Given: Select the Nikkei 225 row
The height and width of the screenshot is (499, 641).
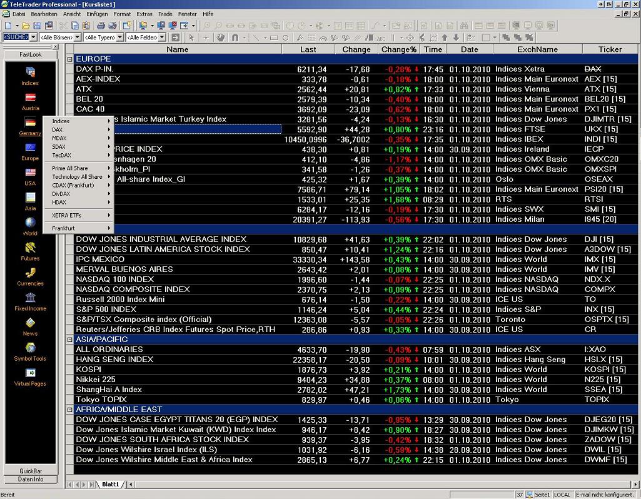Looking at the screenshot, I should click(x=356, y=380).
